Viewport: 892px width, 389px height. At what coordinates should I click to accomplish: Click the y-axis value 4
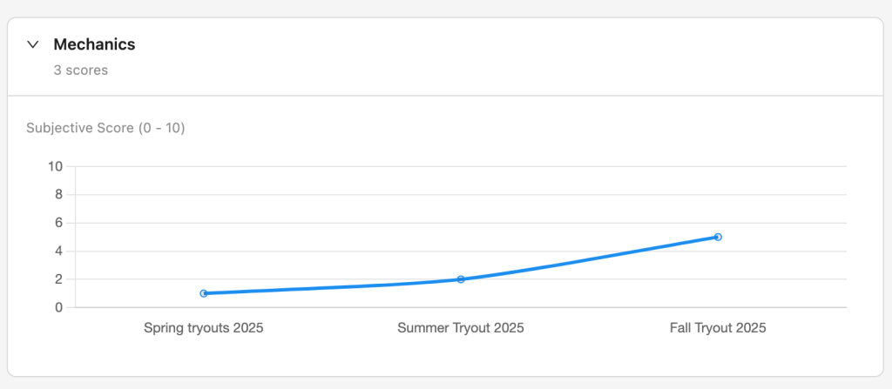(58, 252)
